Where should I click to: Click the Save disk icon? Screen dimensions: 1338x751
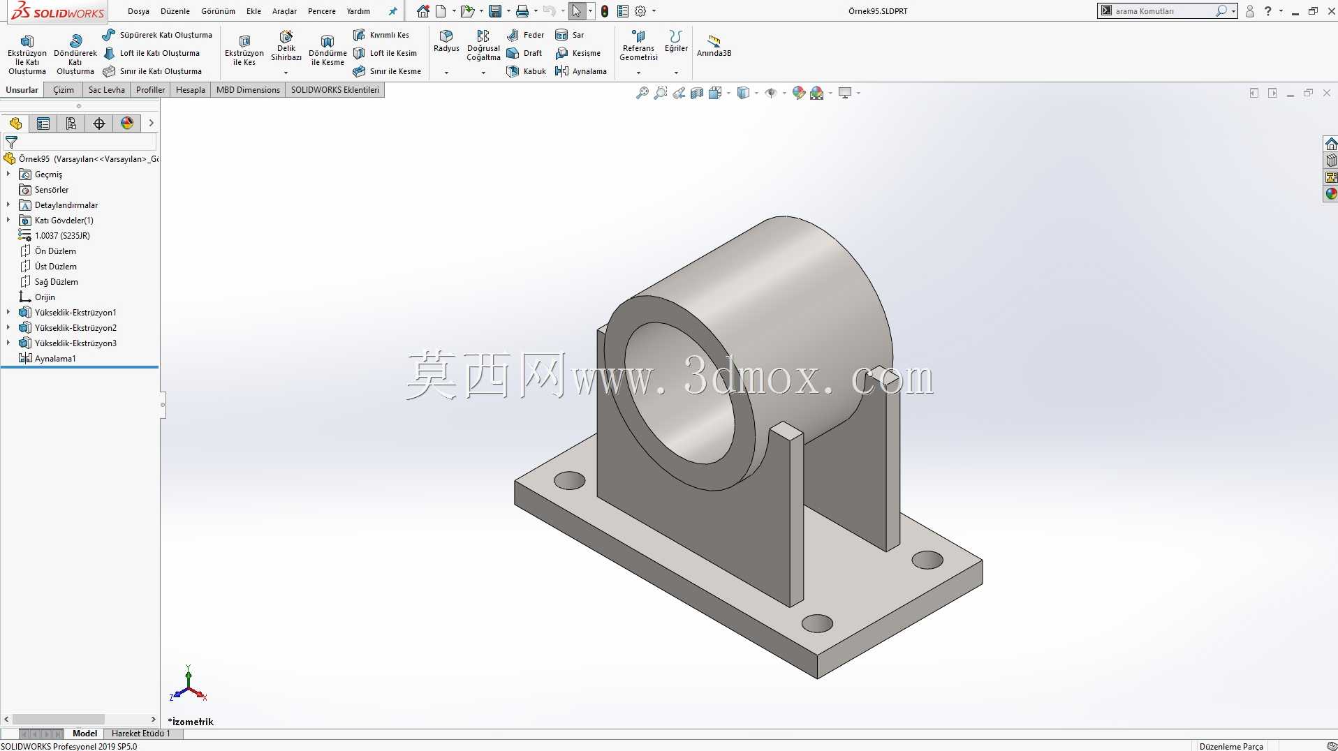pos(495,11)
